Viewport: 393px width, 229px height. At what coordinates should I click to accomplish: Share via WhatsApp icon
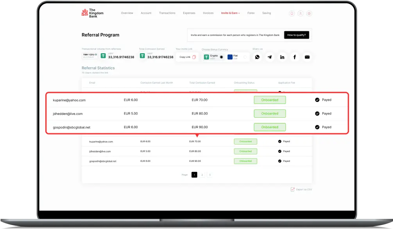point(257,57)
